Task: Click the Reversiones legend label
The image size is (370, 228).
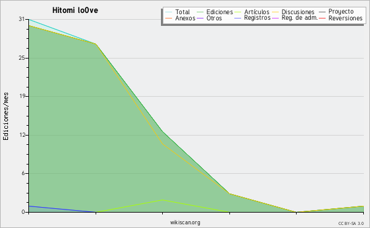Action: 345,18
